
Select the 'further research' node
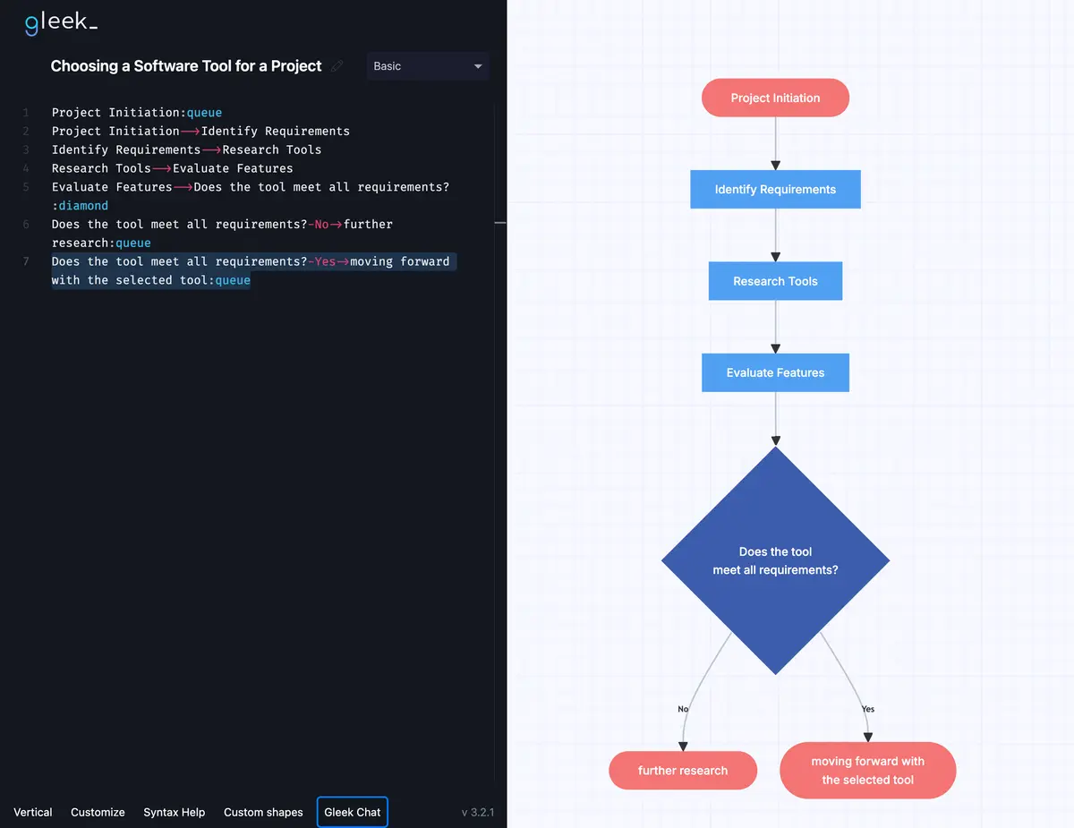[683, 771]
